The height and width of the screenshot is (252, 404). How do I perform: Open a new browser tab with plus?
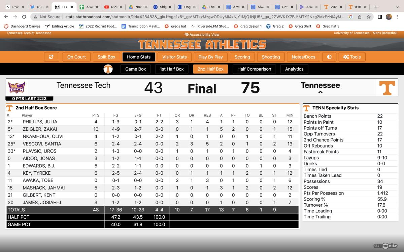pyautogui.click(x=376, y=7)
